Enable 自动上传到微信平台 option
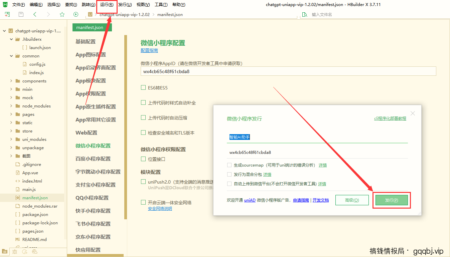The width and height of the screenshot is (450, 257). [x=230, y=184]
